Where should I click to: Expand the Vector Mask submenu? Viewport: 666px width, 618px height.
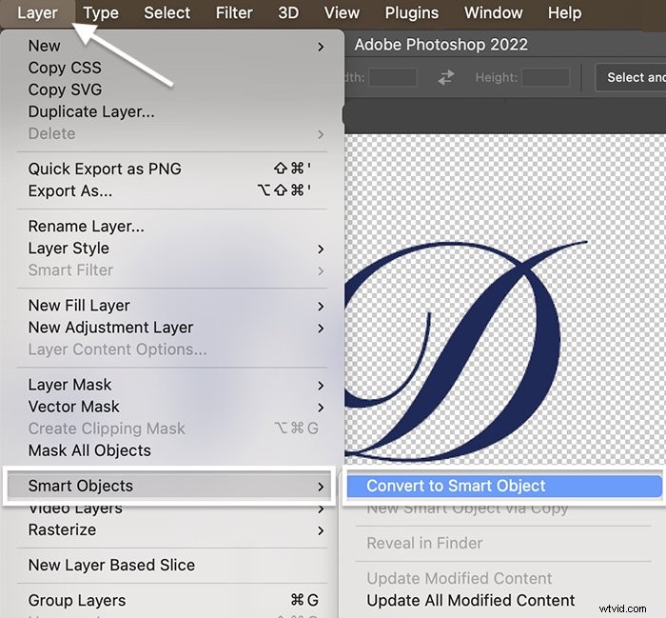[x=172, y=407]
